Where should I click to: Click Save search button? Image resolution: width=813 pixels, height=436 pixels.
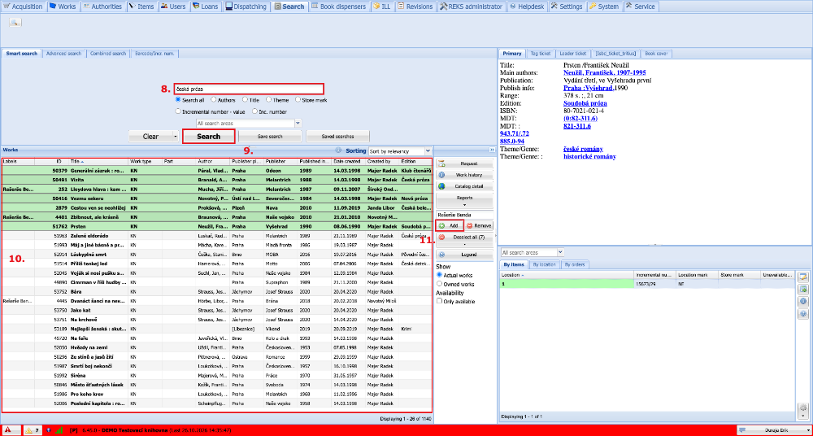(270, 137)
